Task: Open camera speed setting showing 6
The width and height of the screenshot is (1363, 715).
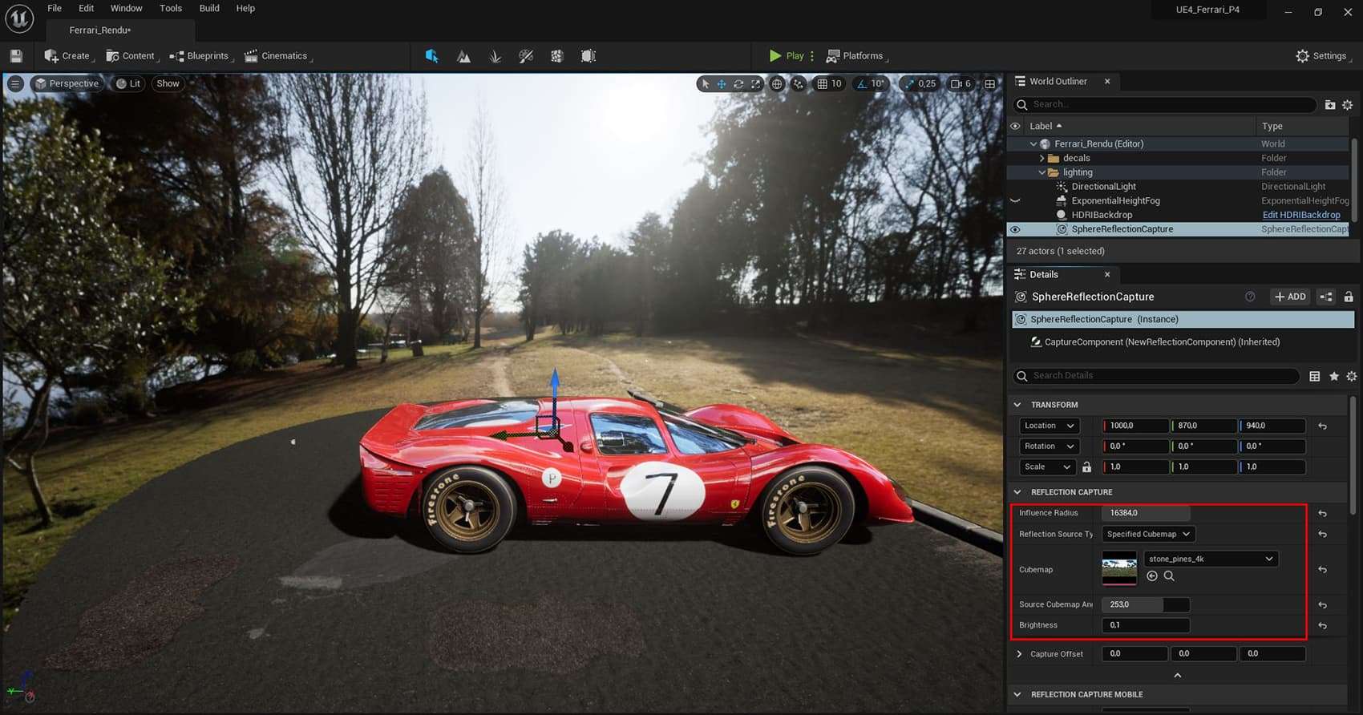Action: point(961,83)
